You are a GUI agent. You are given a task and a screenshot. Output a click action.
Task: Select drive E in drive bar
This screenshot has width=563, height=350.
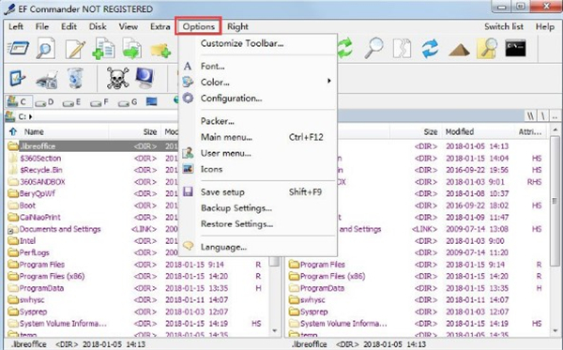[72, 102]
